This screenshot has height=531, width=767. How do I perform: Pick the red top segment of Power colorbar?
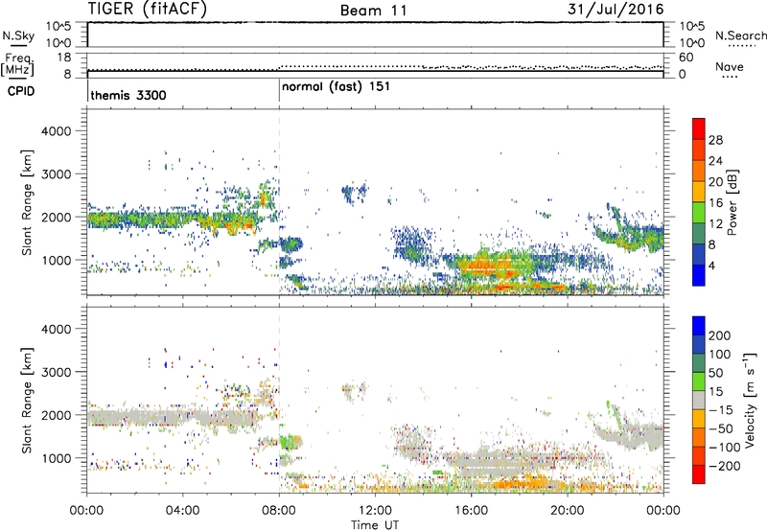tap(699, 129)
